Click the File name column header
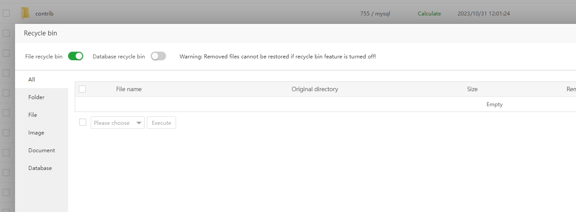The height and width of the screenshot is (212, 576). point(129,89)
